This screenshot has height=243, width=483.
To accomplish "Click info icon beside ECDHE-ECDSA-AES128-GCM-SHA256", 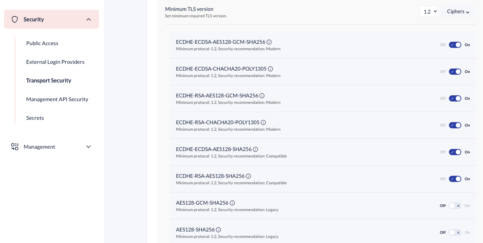I will point(269,42).
